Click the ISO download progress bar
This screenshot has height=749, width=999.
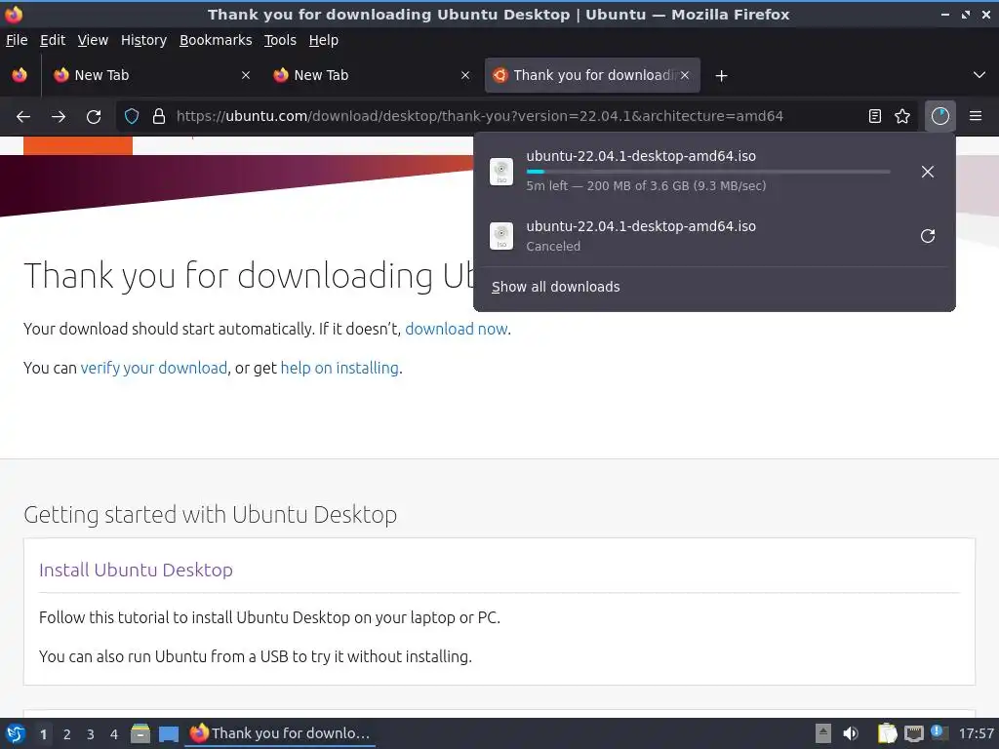(708, 172)
